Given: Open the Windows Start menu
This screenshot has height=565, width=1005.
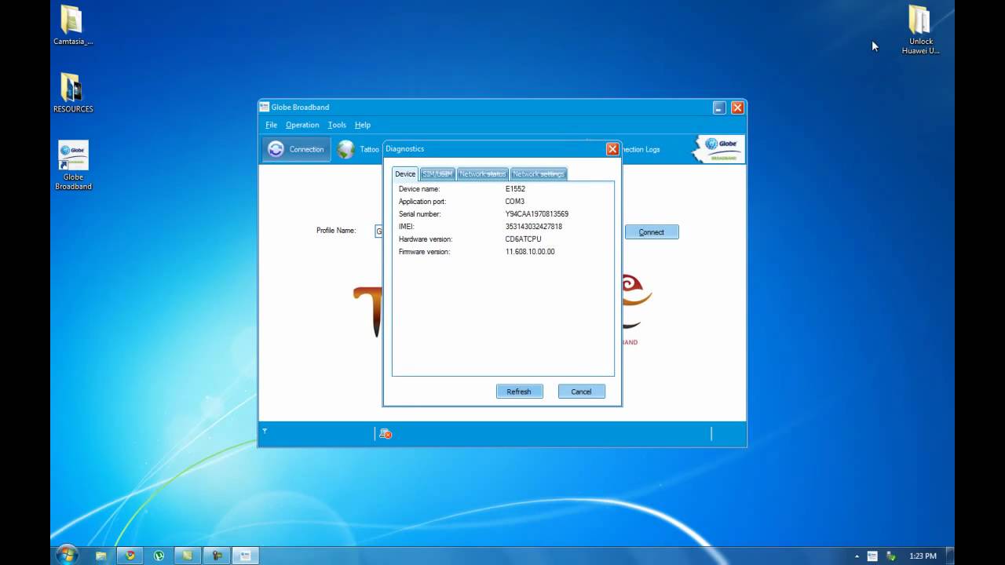Looking at the screenshot, I should coord(67,555).
